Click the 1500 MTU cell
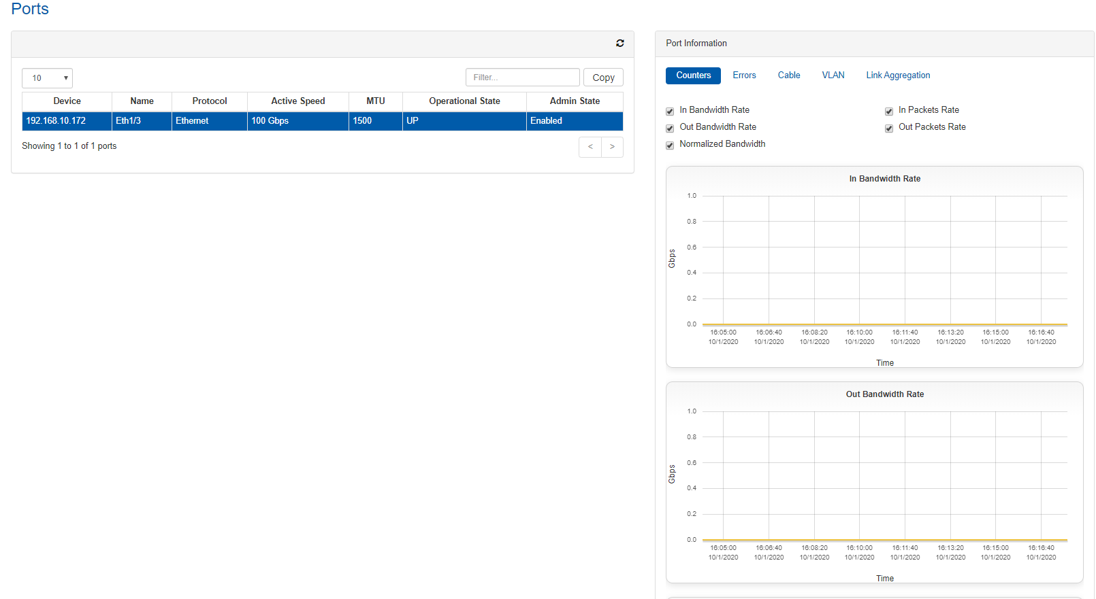The height and width of the screenshot is (599, 1096). 376,121
